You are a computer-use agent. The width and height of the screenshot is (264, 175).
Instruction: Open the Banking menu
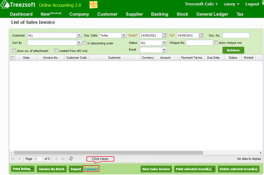click(159, 14)
